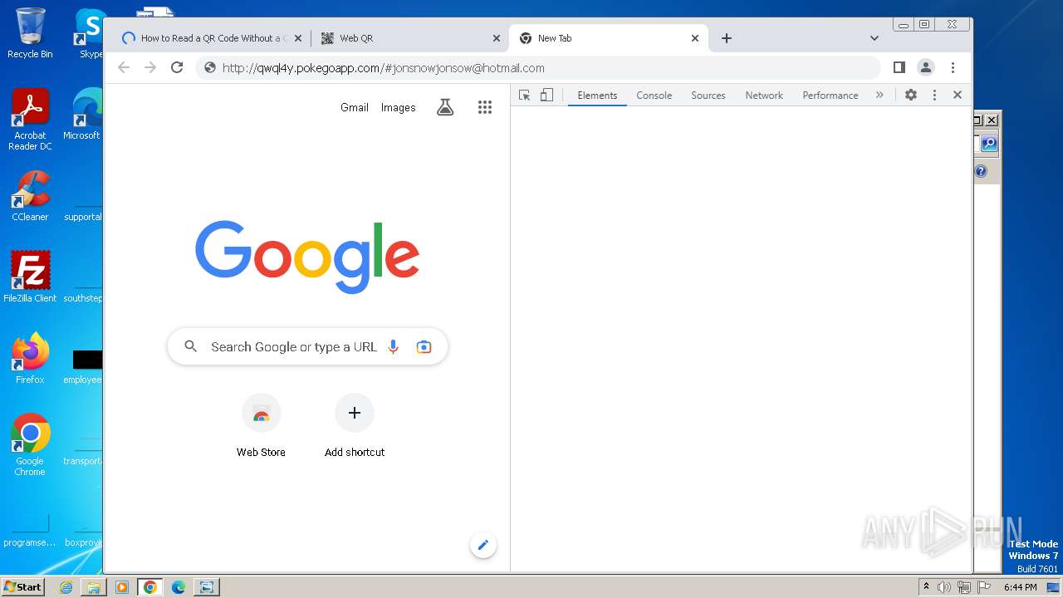Image resolution: width=1063 pixels, height=598 pixels.
Task: Switch to DevTools Performance tab
Action: coord(830,96)
